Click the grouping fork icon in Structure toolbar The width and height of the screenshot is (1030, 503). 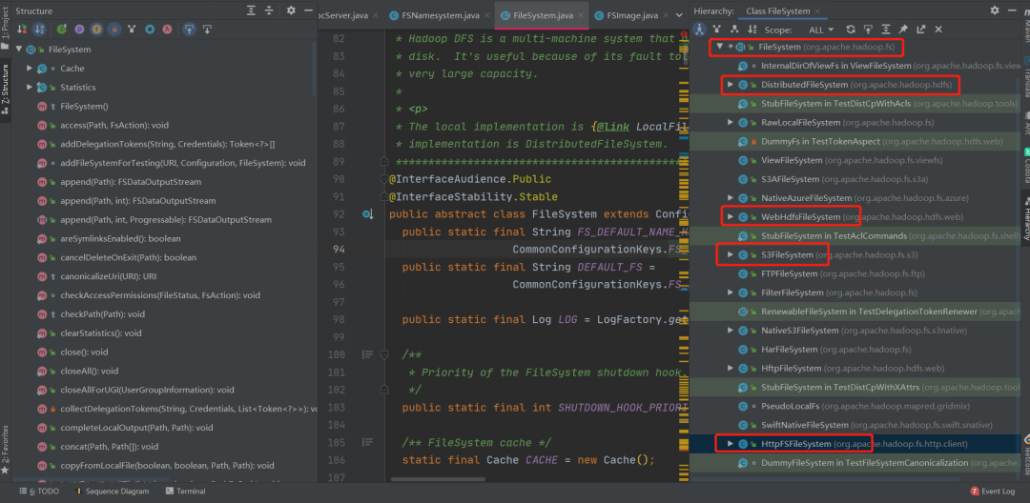coord(132,30)
